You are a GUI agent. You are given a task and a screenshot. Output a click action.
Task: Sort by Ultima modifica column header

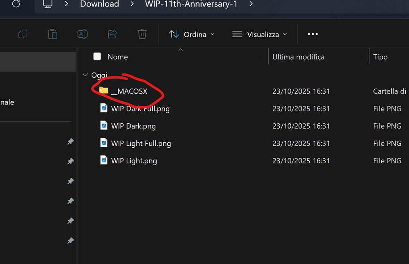[x=299, y=57]
